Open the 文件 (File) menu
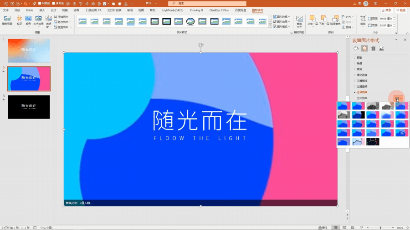This screenshot has height=230, width=410. [6, 10]
